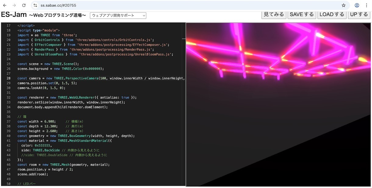Click the 見てみる button
Viewport: 372px width, 188px height.
click(274, 14)
